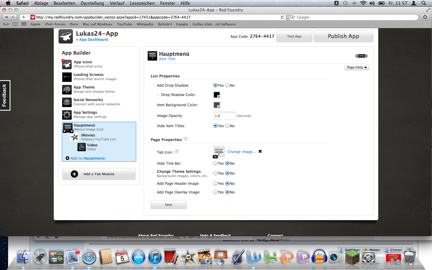The height and width of the screenshot is (270, 432).
Task: Open the Beliebt bookmarks dropdown
Action: (x=165, y=24)
